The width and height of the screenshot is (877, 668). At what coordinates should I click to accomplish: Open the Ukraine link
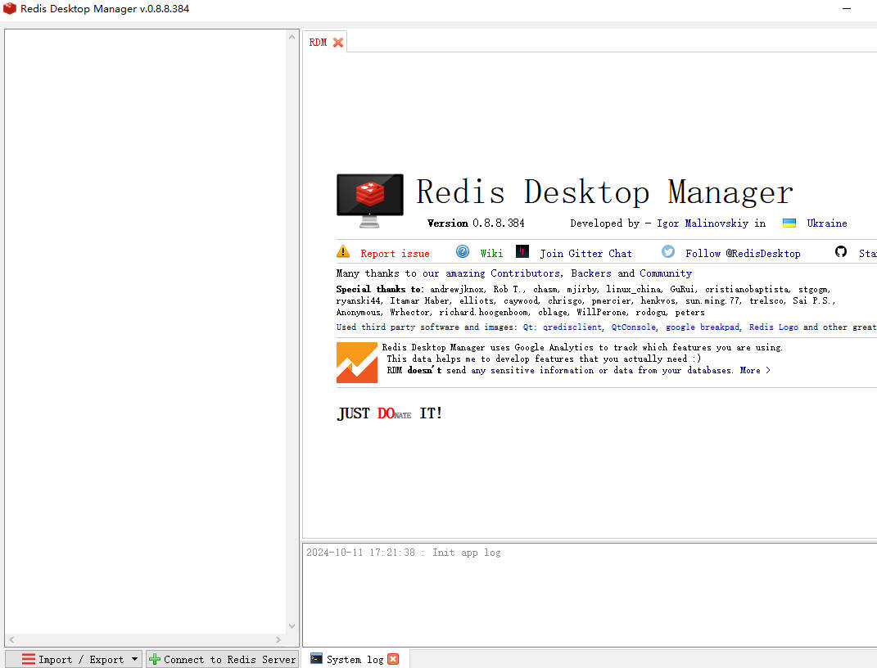coord(827,223)
